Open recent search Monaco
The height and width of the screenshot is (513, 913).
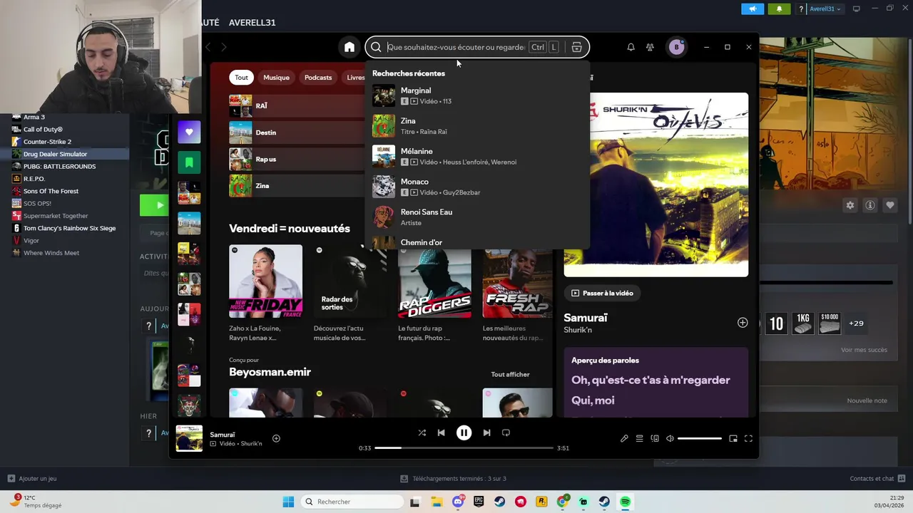pyautogui.click(x=476, y=187)
